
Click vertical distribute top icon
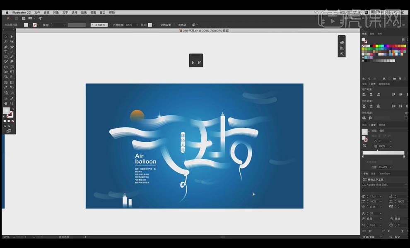[364, 106]
